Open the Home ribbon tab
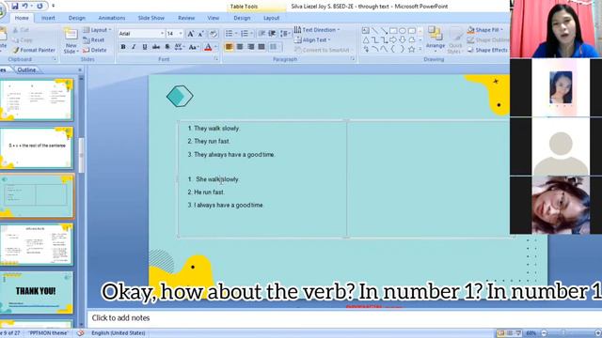The width and height of the screenshot is (602, 338). click(x=22, y=18)
